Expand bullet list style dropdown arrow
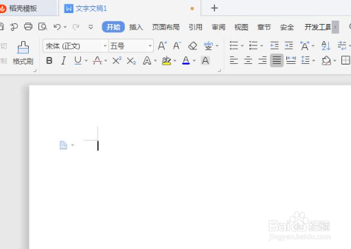351x249 pixels. pos(242,46)
